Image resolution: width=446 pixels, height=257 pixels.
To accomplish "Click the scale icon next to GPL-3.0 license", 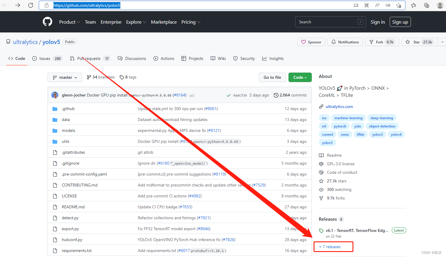I will point(321,164).
